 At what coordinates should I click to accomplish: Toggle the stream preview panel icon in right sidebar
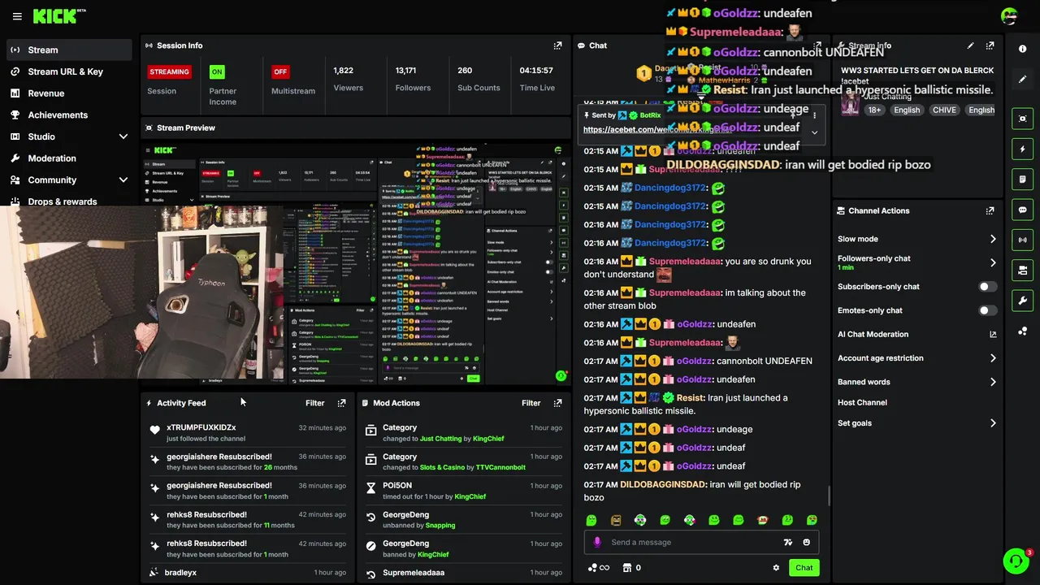tap(1022, 119)
